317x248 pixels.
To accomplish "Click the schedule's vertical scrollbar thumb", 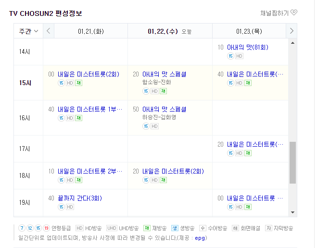I will tap(293, 162).
